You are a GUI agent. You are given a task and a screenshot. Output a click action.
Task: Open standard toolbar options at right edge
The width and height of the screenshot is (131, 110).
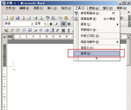[129, 18]
